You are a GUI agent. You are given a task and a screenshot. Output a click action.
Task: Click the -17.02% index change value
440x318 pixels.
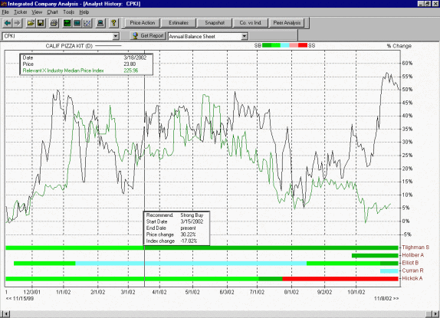(189, 241)
